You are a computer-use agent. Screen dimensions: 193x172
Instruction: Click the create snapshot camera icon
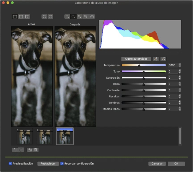point(30,150)
